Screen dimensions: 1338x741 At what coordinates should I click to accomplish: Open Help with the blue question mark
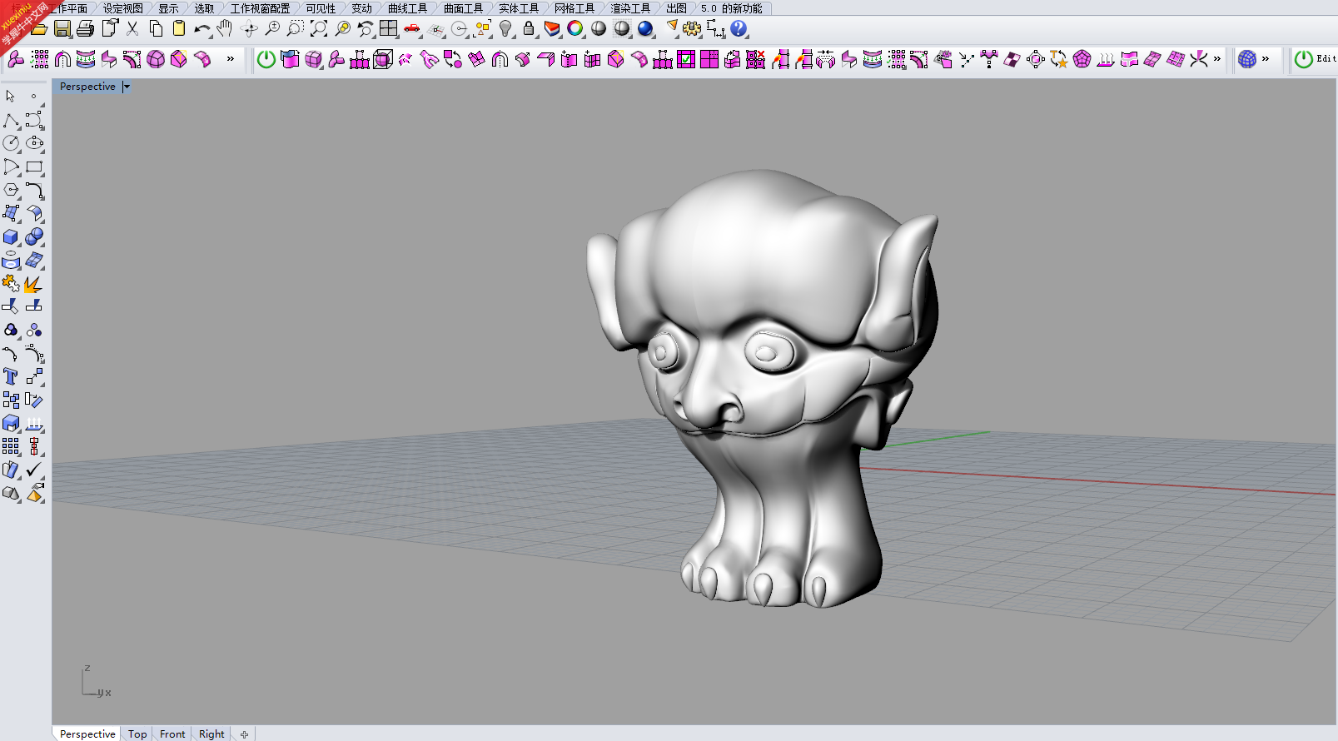coord(739,29)
